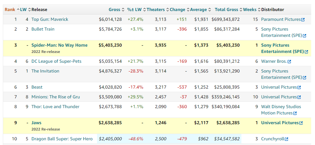
Task: Sort table by LW column
Action: point(25,10)
